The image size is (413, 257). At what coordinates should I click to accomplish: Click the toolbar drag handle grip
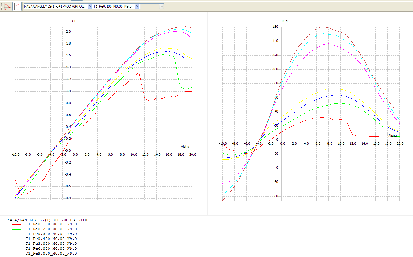point(2,6)
